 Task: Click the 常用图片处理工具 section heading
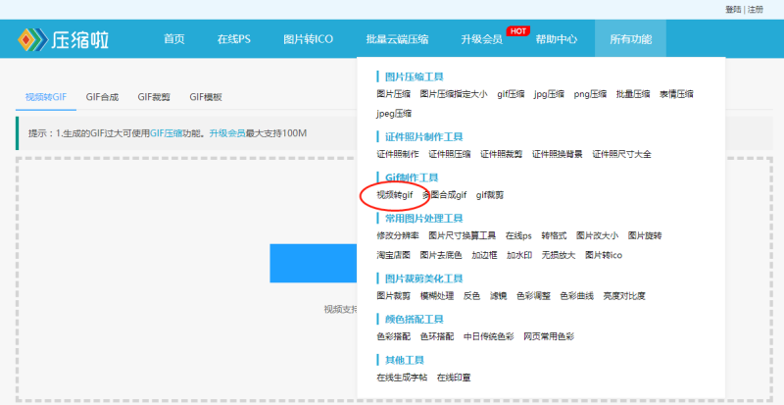pyautogui.click(x=424, y=219)
